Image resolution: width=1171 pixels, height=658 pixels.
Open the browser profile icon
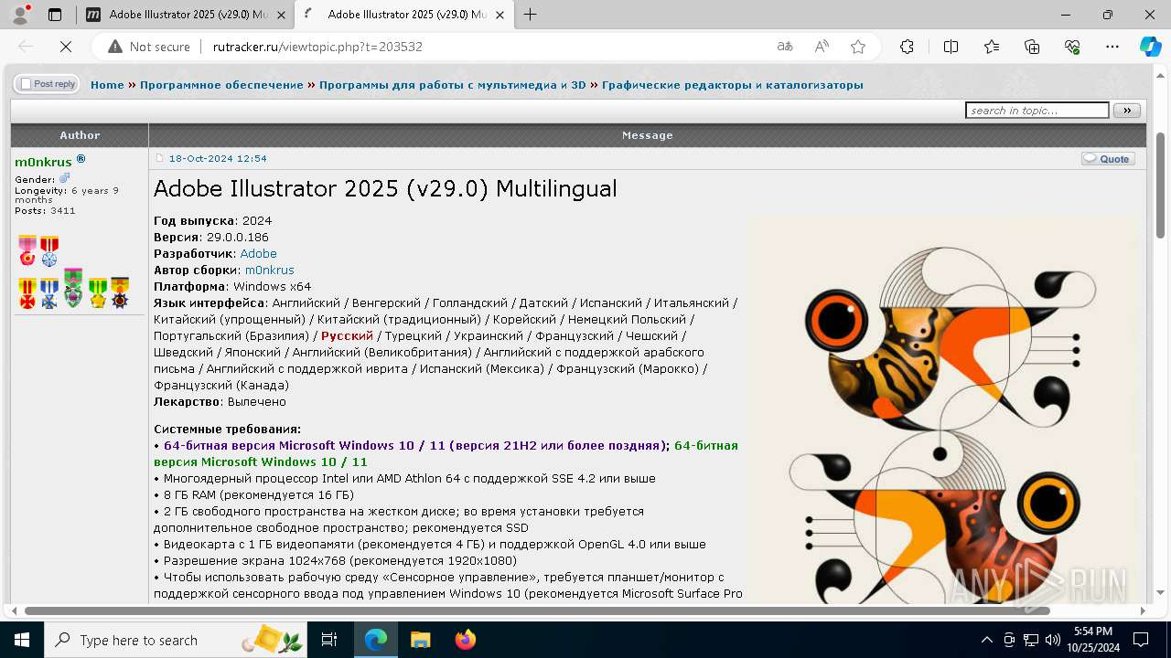coord(21,15)
